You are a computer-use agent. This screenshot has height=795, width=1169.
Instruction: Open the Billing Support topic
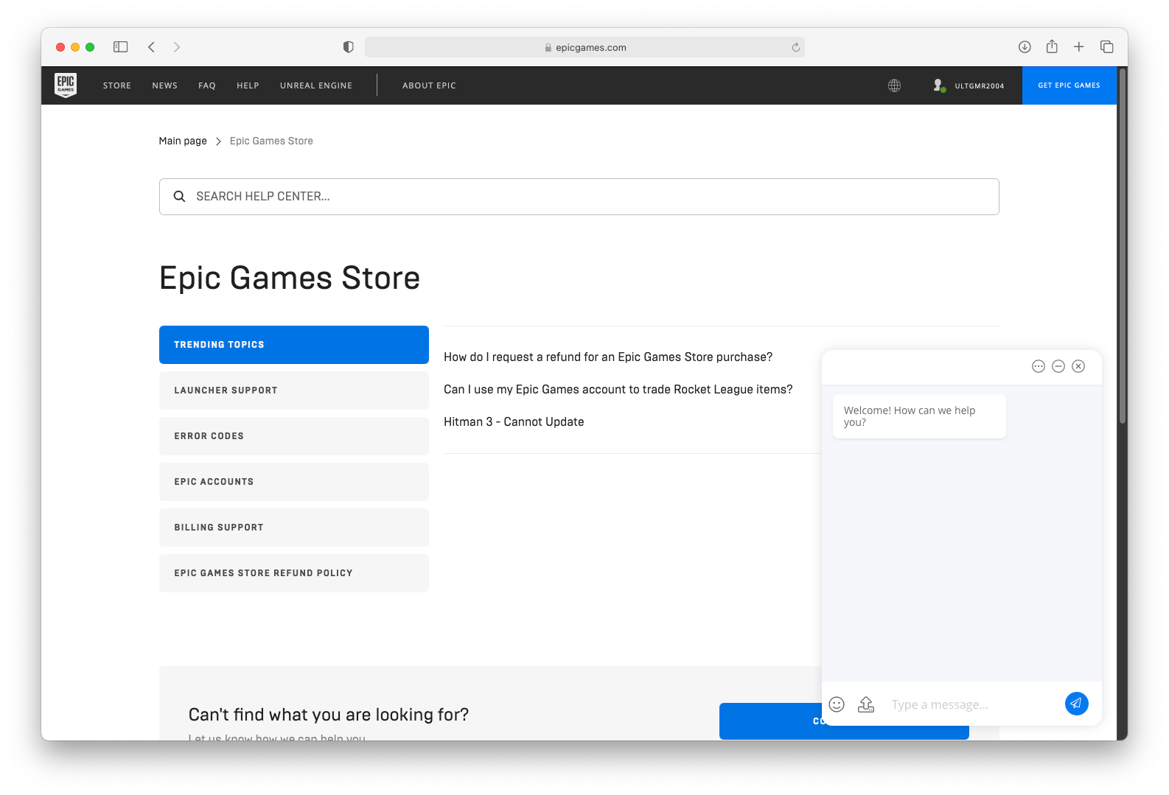[x=293, y=528]
